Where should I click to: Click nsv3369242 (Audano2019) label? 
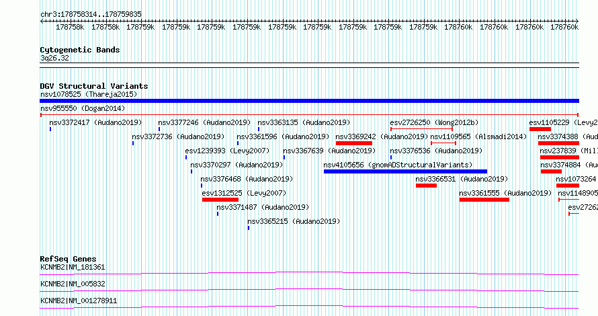[x=382, y=136]
